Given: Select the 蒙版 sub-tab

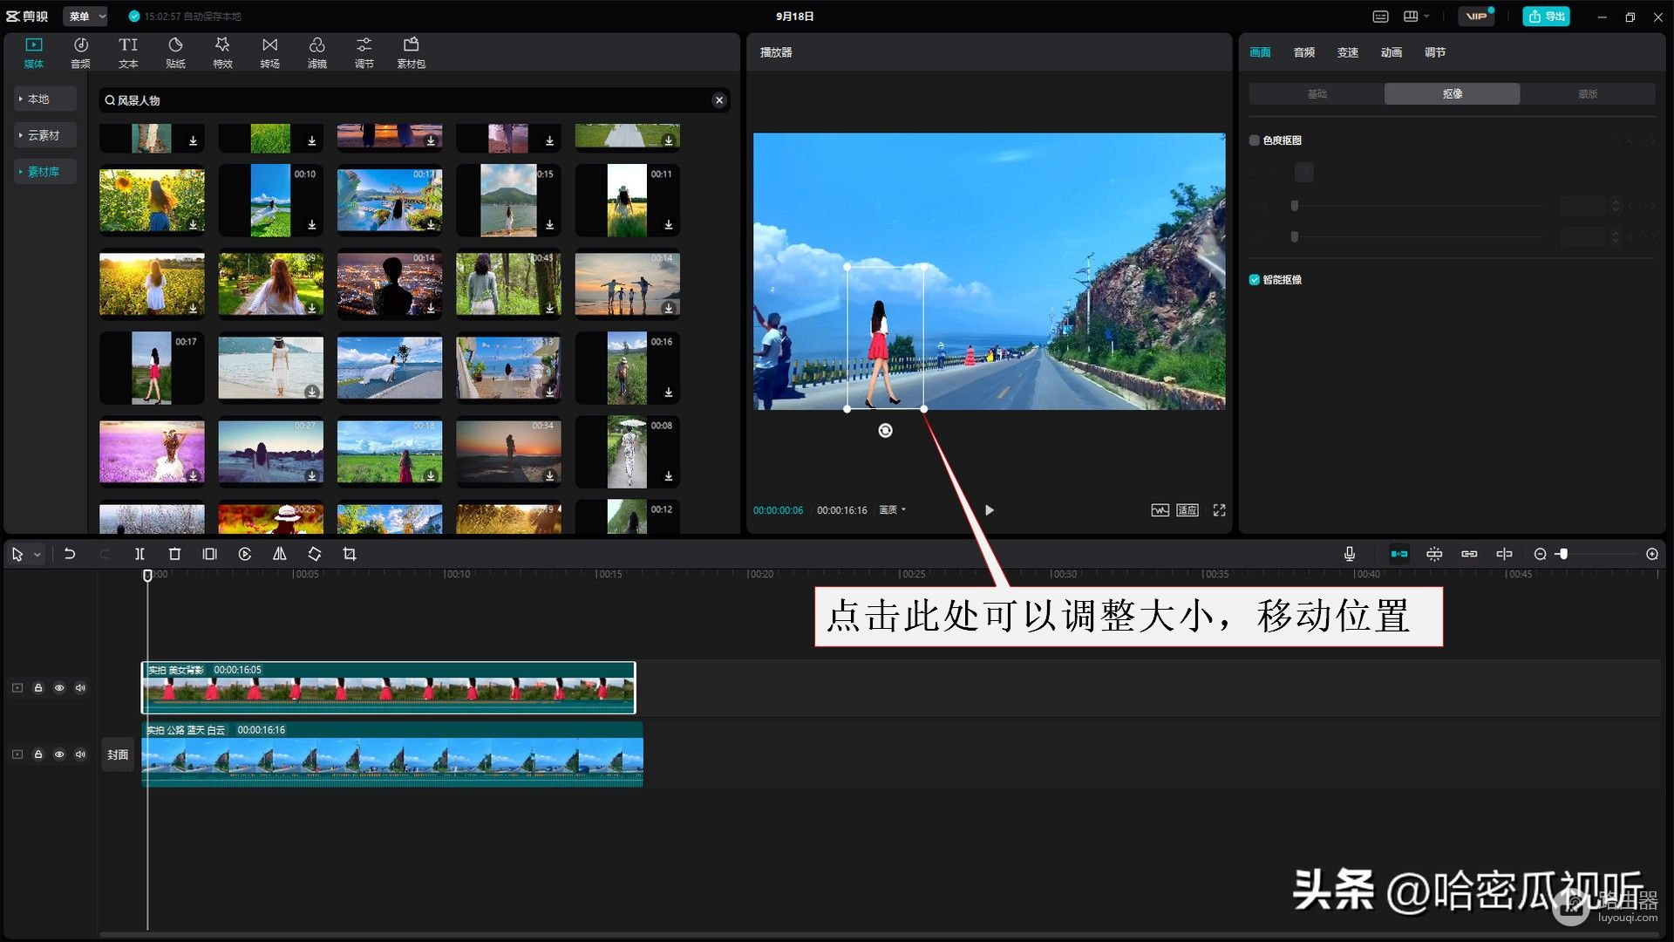Looking at the screenshot, I should [x=1587, y=93].
